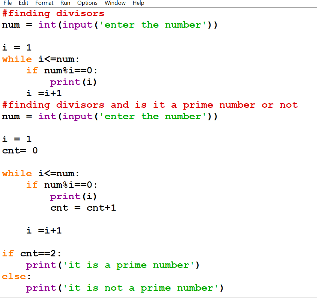Place cursor on line 'cnt= 0'
Screen dimensions: 317x298
tap(20, 151)
